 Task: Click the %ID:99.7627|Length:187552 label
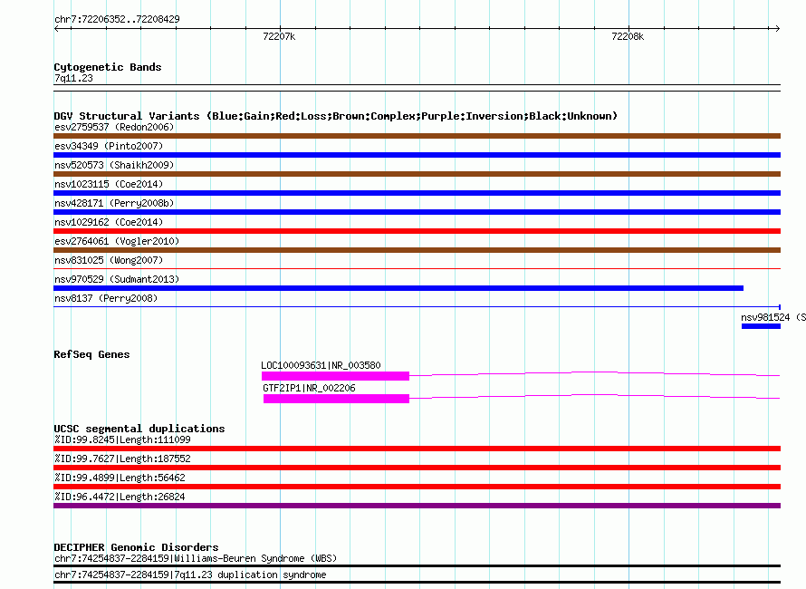coord(122,459)
